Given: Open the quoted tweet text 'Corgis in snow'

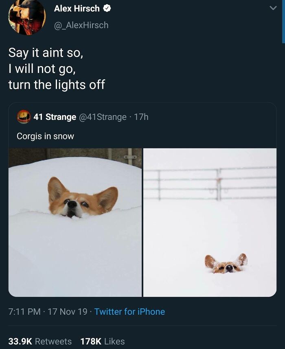Looking at the screenshot, I should [45, 136].
